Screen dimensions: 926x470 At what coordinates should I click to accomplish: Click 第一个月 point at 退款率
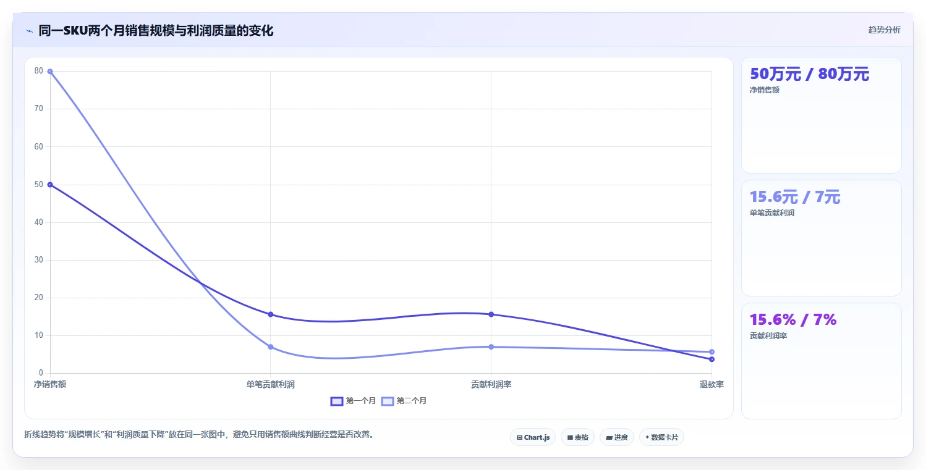click(x=711, y=359)
